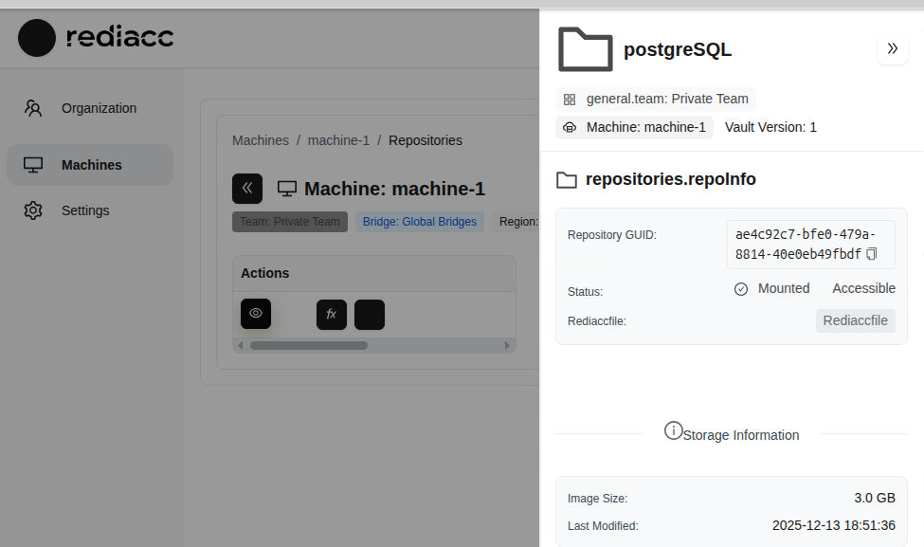Click the Team: Private Team tag
The height and width of the screenshot is (547, 924).
(x=289, y=222)
